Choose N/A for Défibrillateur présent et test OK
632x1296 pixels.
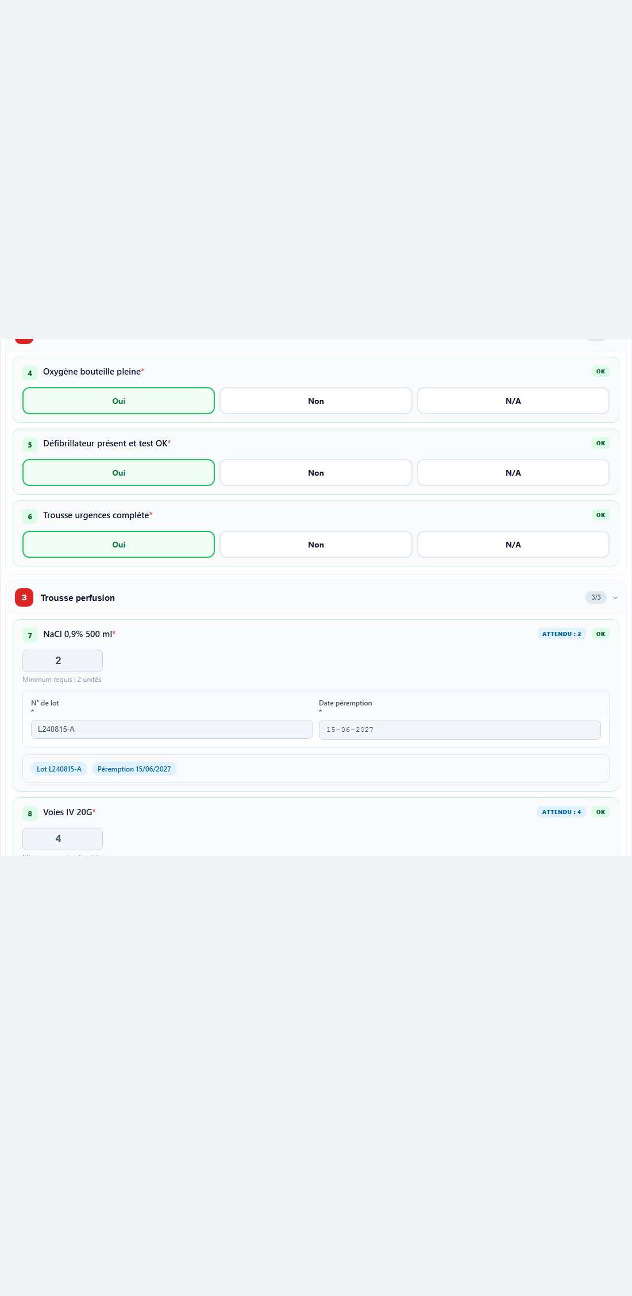pyautogui.click(x=513, y=473)
